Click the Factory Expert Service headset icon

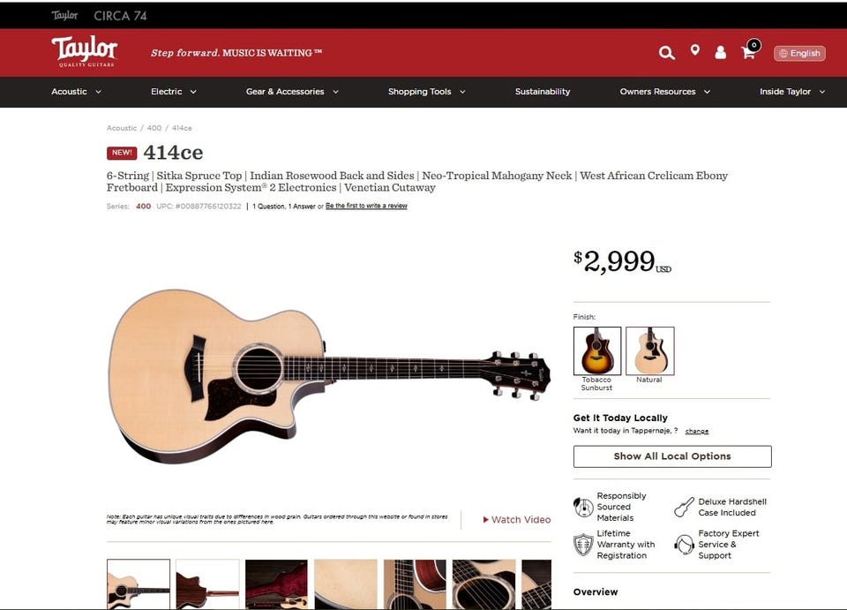(684, 544)
